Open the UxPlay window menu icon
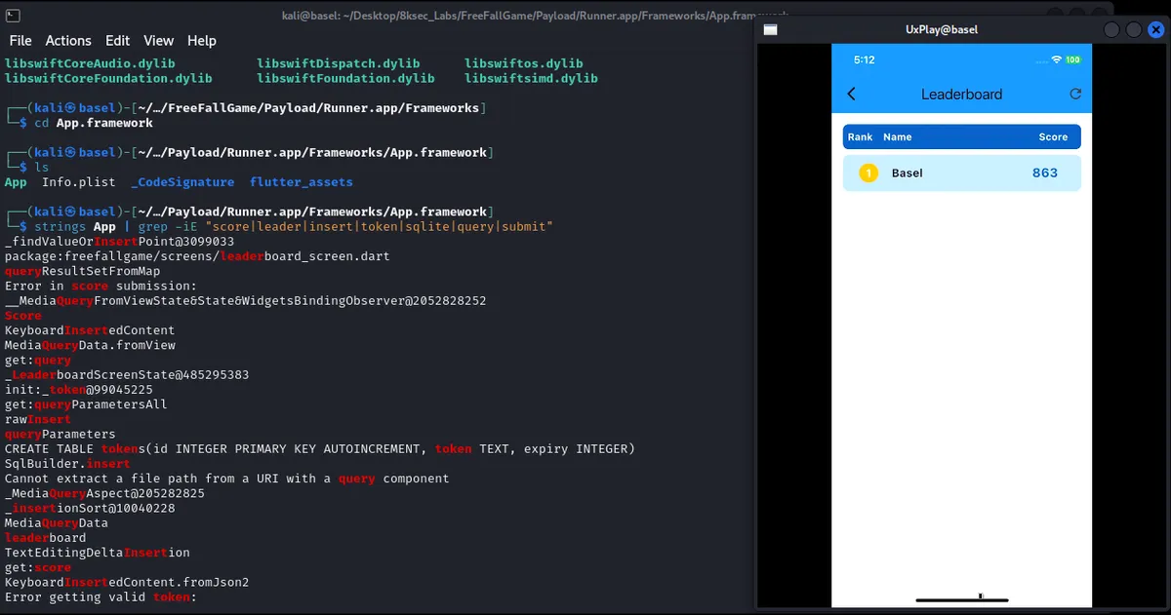The image size is (1171, 615). [770, 30]
